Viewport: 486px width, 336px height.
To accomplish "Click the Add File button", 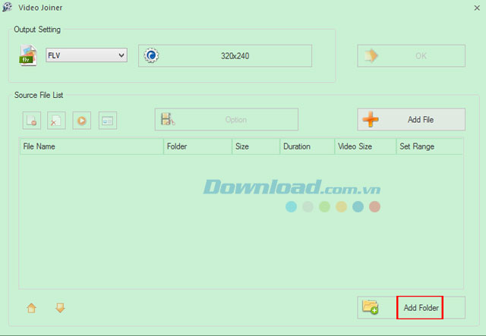I will point(411,120).
